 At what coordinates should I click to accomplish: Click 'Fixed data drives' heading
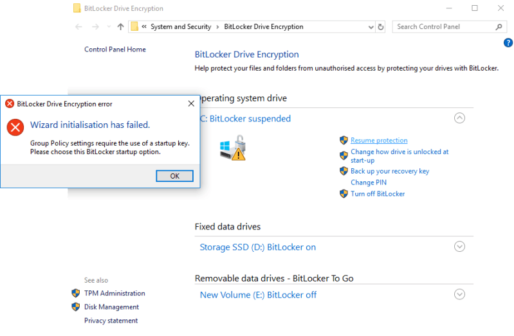pos(228,227)
